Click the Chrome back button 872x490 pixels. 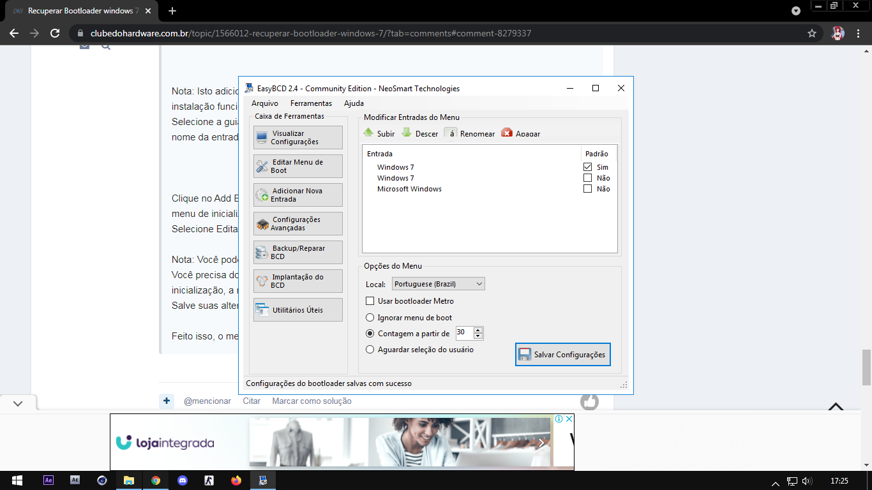[x=13, y=33]
